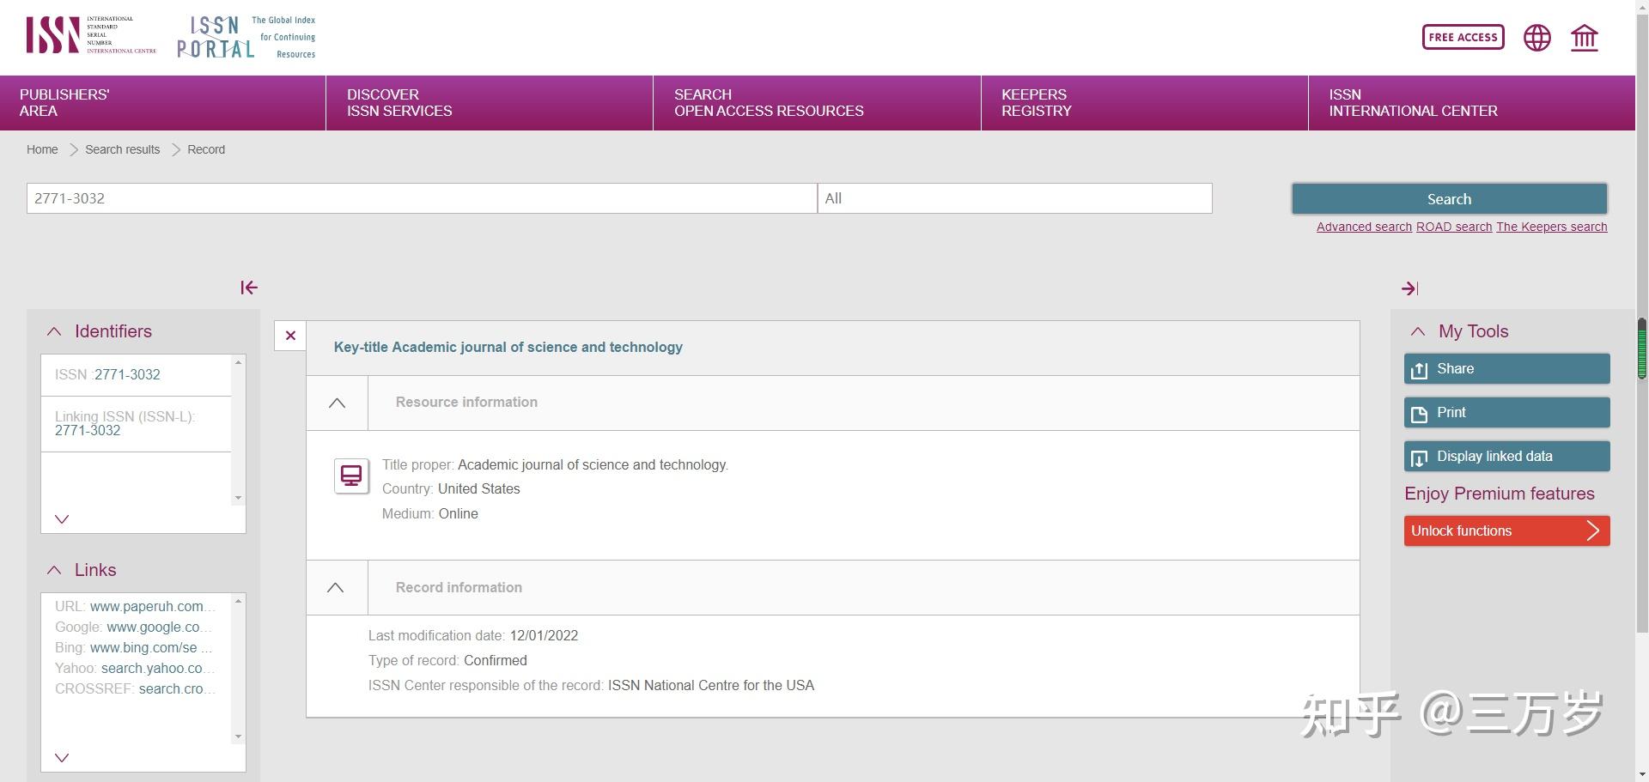Click the Print page icon
The width and height of the screenshot is (1649, 782).
(1420, 414)
